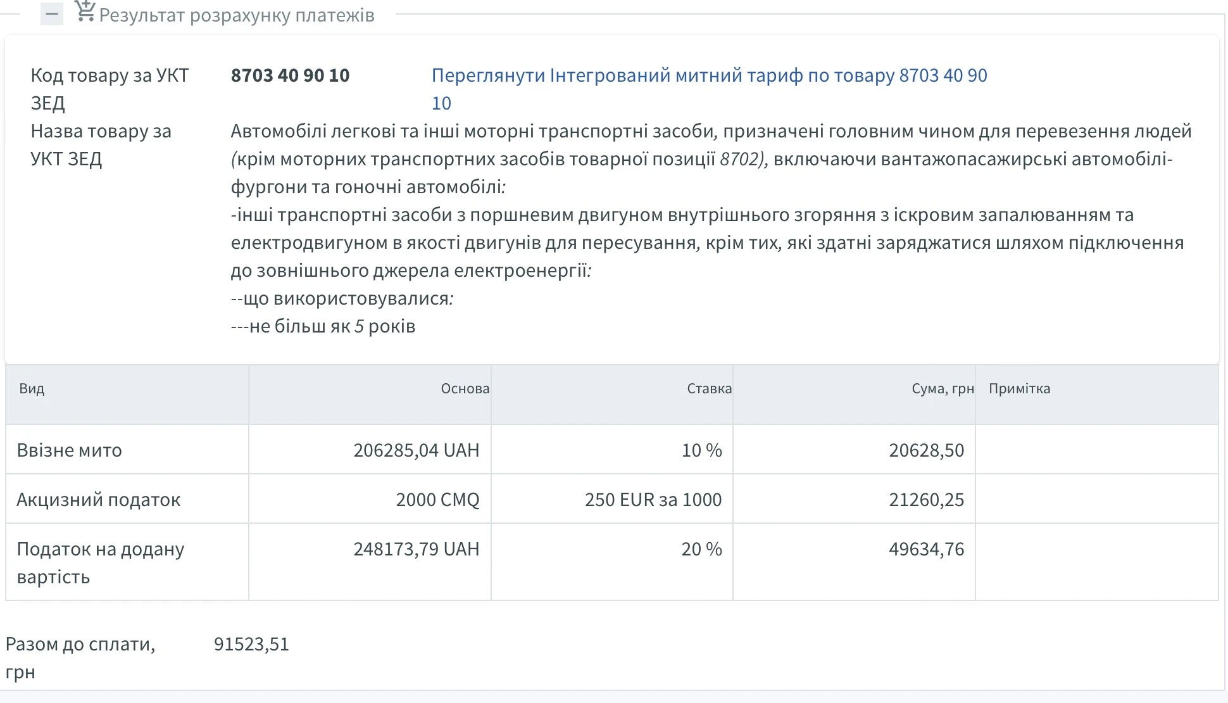The height and width of the screenshot is (703, 1228).
Task: Click the VAT sum 49634,76
Action: coord(926,550)
